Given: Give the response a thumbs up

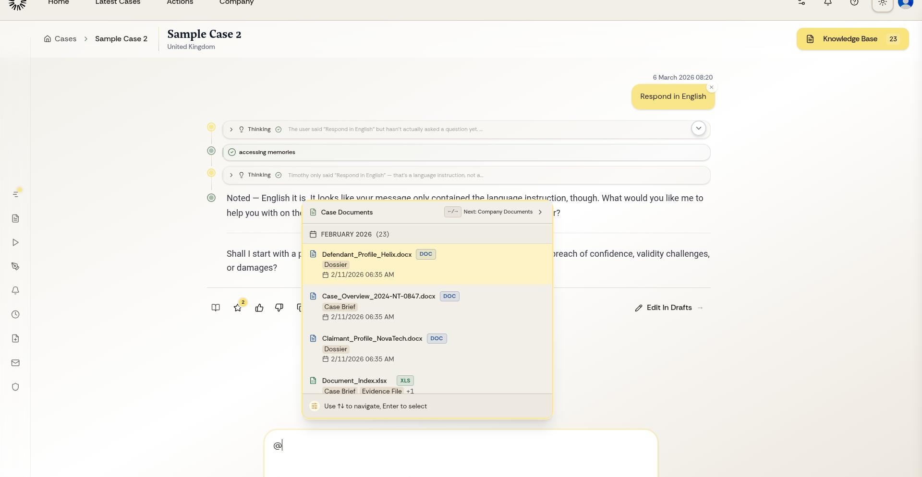Looking at the screenshot, I should [x=259, y=308].
